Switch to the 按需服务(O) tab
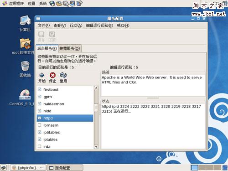The height and width of the screenshot is (171, 228). click(70, 48)
